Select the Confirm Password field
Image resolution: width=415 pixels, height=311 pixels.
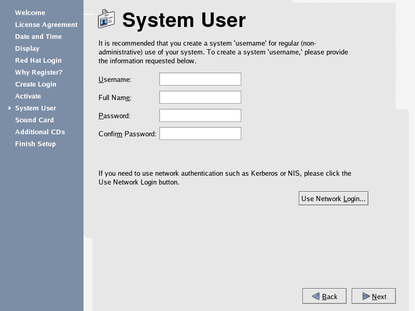point(200,134)
